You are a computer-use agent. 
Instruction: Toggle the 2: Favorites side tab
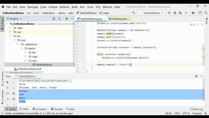point(2,97)
